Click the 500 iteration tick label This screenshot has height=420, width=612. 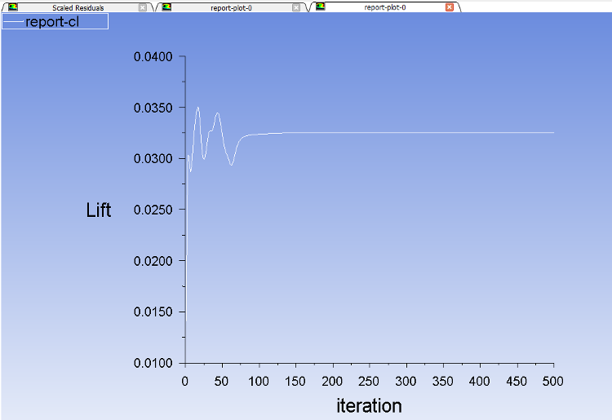point(553,381)
